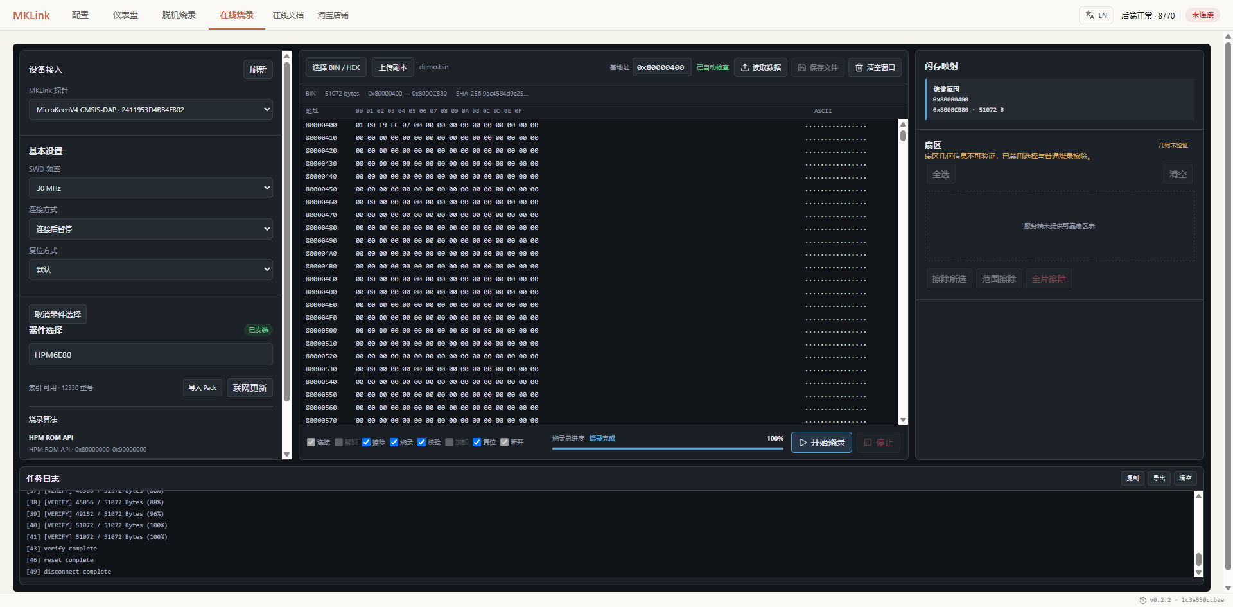Click the MKLink logo

coord(31,15)
